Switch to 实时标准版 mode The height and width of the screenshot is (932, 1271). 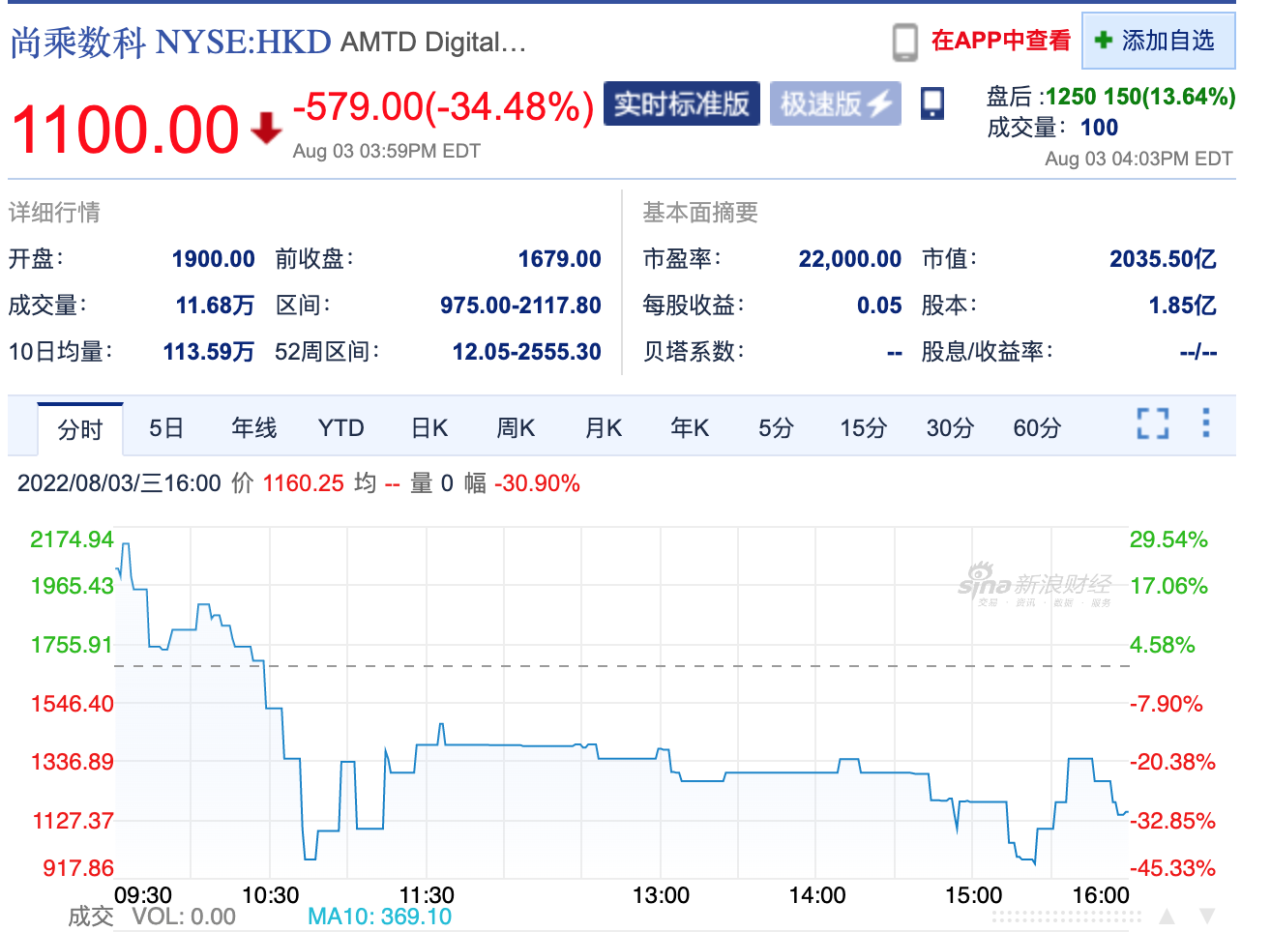[x=681, y=104]
